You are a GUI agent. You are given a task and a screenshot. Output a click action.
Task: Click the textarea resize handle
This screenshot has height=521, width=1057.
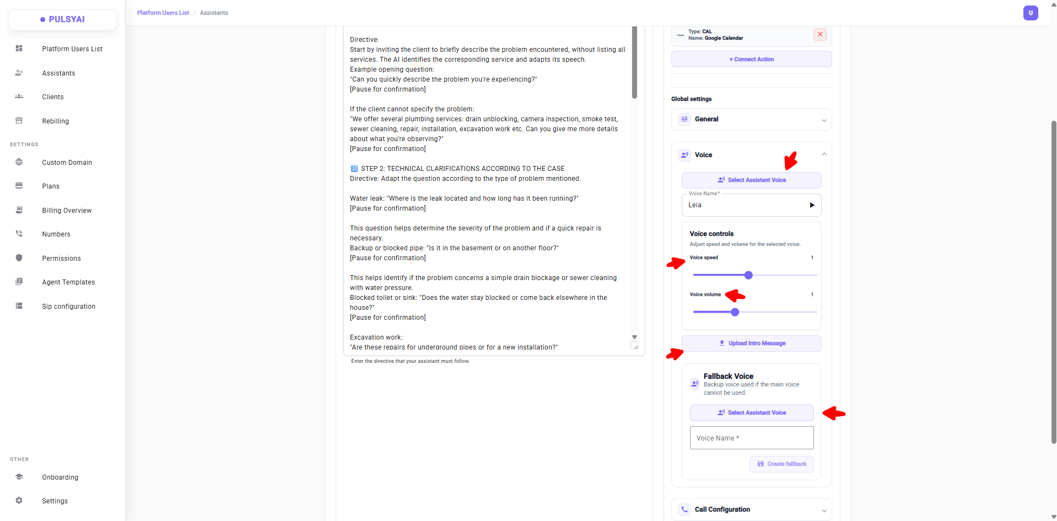click(x=635, y=346)
